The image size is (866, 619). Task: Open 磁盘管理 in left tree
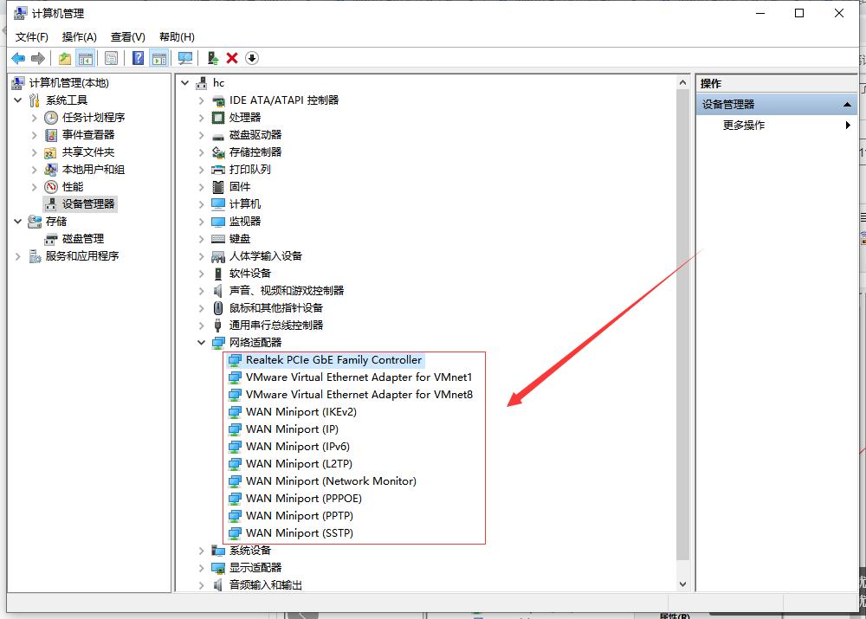tap(82, 239)
